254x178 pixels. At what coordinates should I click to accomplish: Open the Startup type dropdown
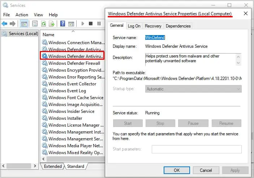[193, 89]
